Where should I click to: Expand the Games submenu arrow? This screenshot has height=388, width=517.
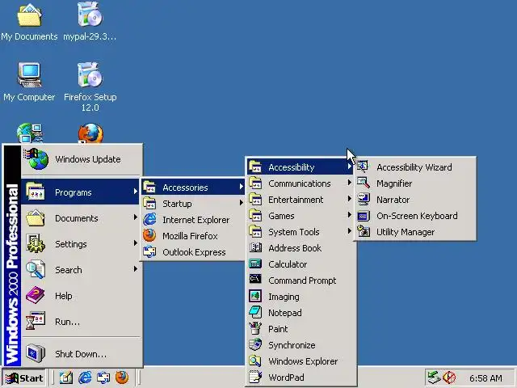pyautogui.click(x=350, y=215)
